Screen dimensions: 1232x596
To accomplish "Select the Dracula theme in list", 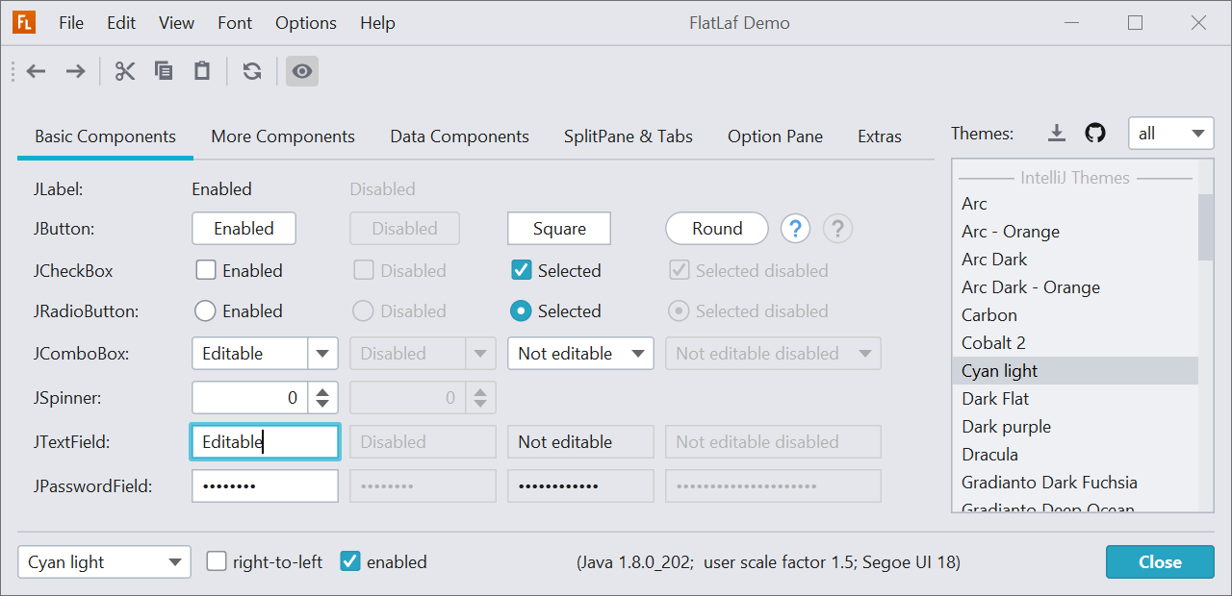I will click(989, 455).
